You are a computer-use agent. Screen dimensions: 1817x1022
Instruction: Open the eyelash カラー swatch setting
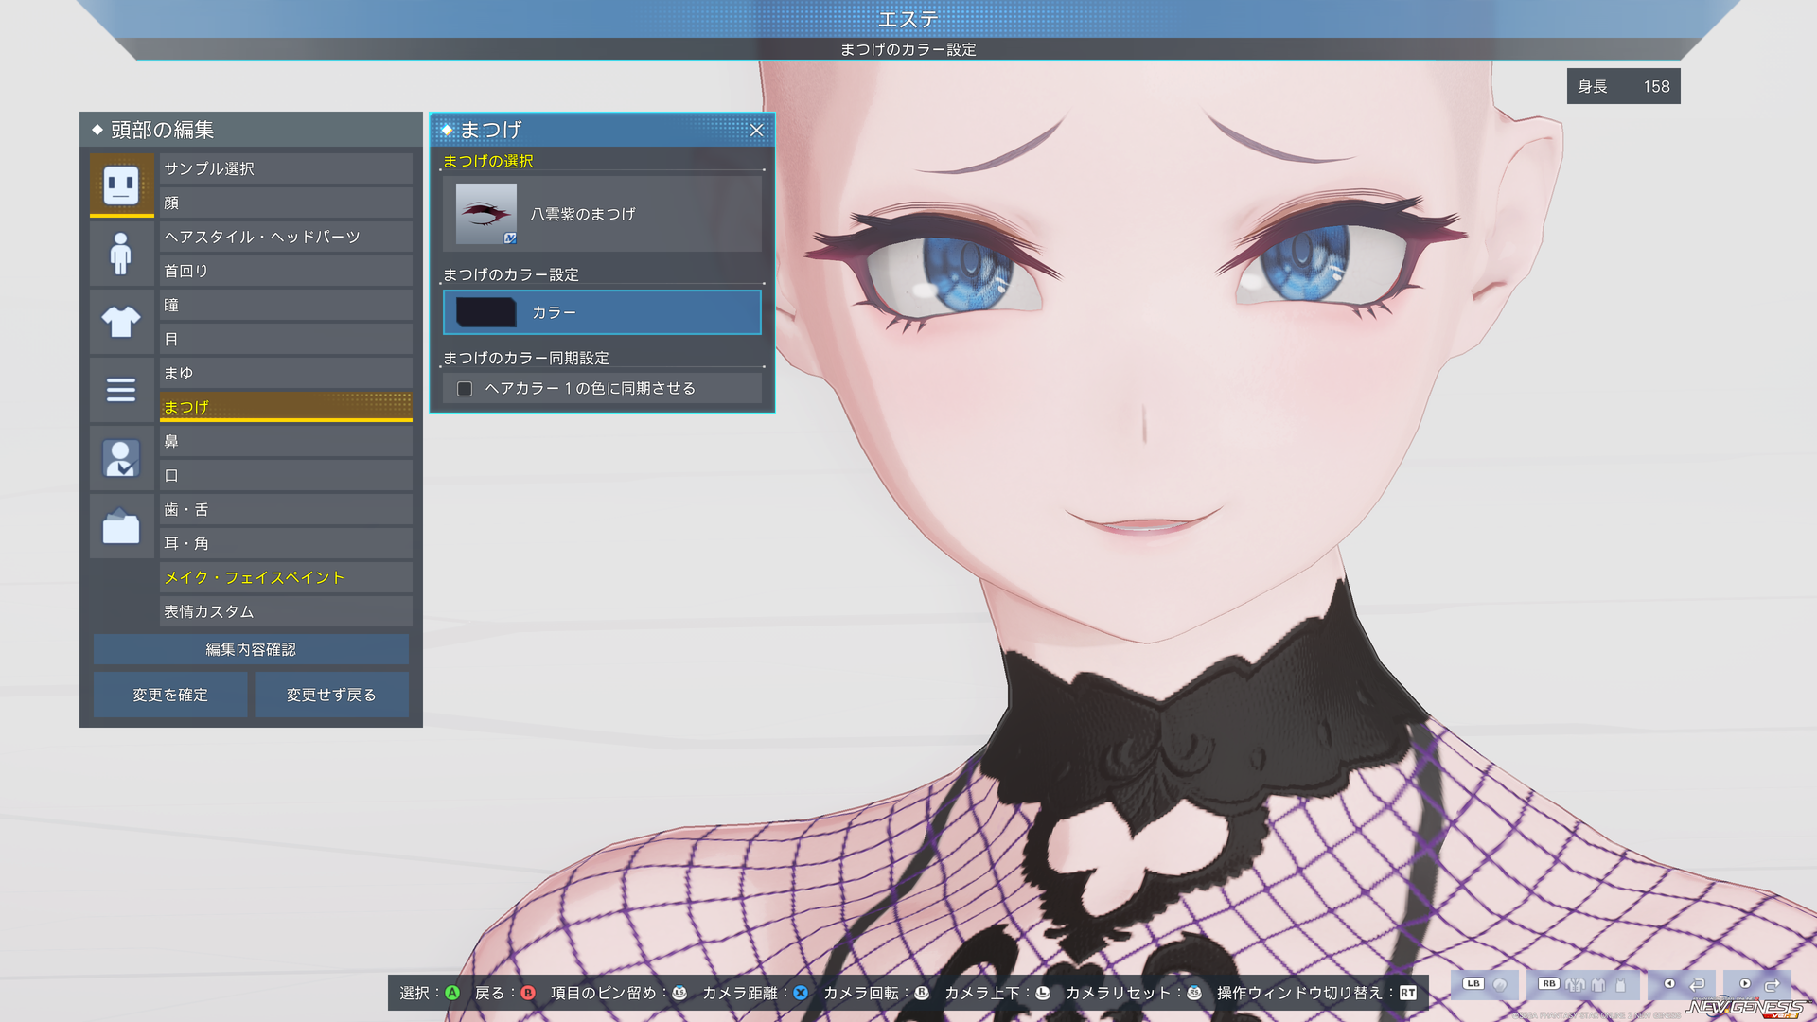pos(602,312)
